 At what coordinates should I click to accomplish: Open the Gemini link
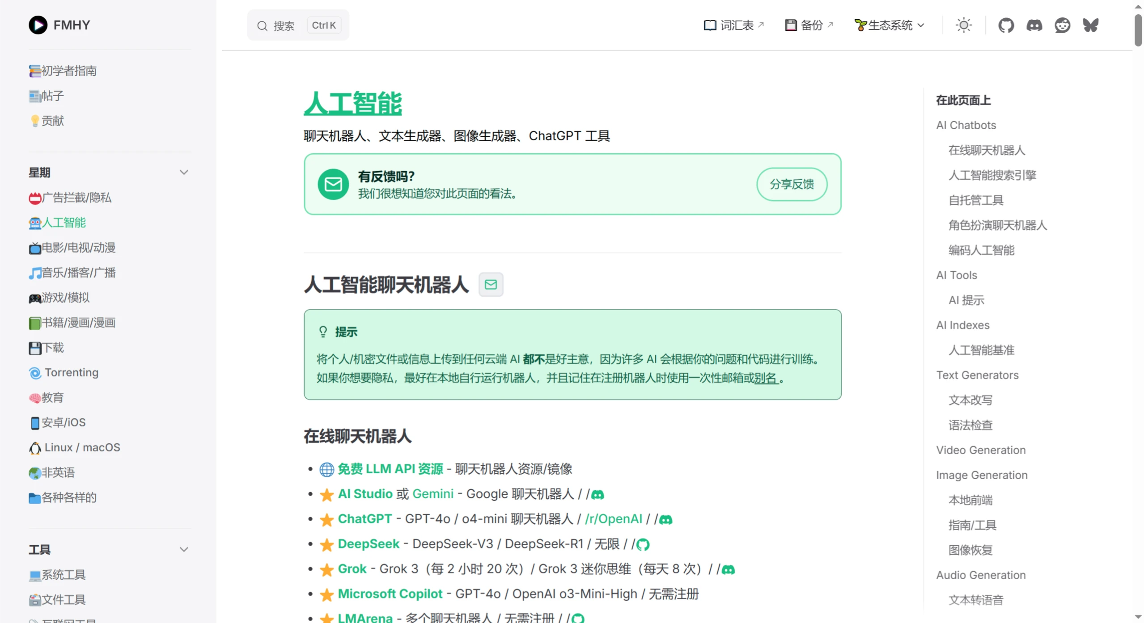(433, 494)
